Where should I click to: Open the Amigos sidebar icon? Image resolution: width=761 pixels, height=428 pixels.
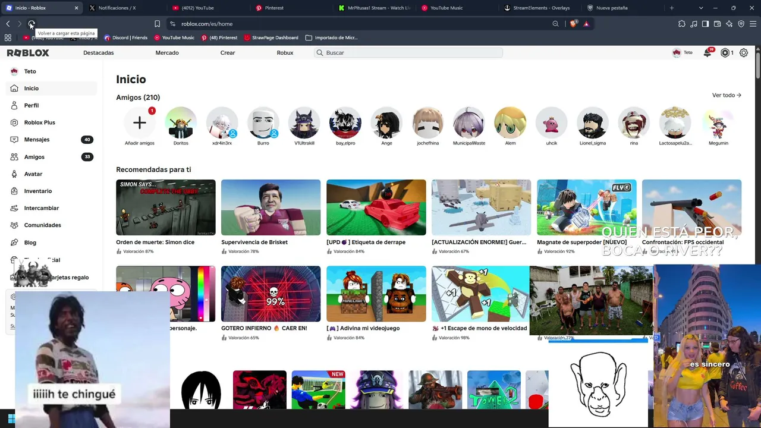(14, 157)
